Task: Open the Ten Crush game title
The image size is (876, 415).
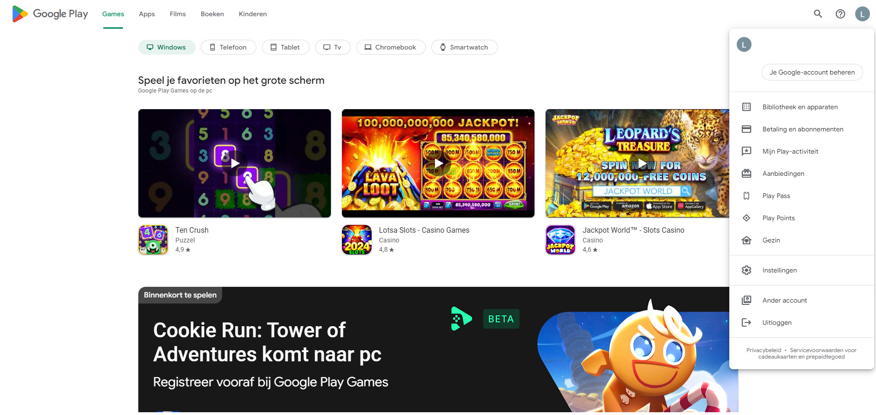Action: pos(192,230)
